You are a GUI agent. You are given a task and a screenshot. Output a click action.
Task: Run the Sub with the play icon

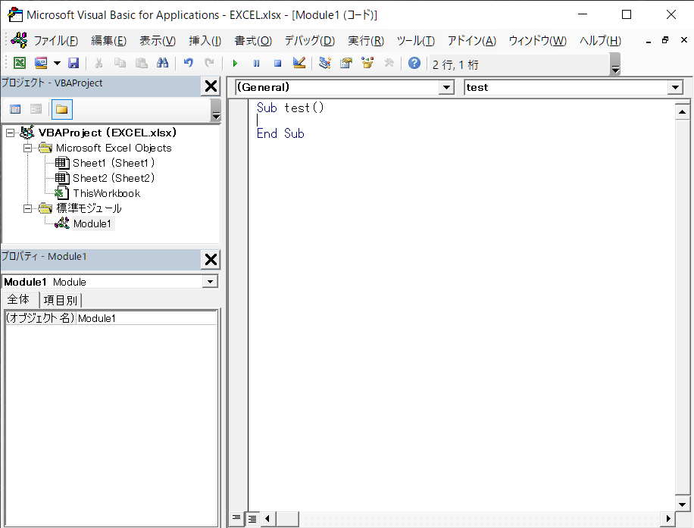pos(235,64)
